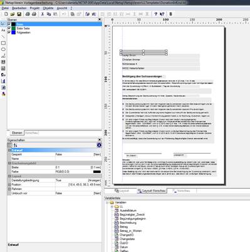Toggle checkbox of the selected Basis layer
Image resolution: width=250 pixels, height=252 pixels.
click(9, 24)
